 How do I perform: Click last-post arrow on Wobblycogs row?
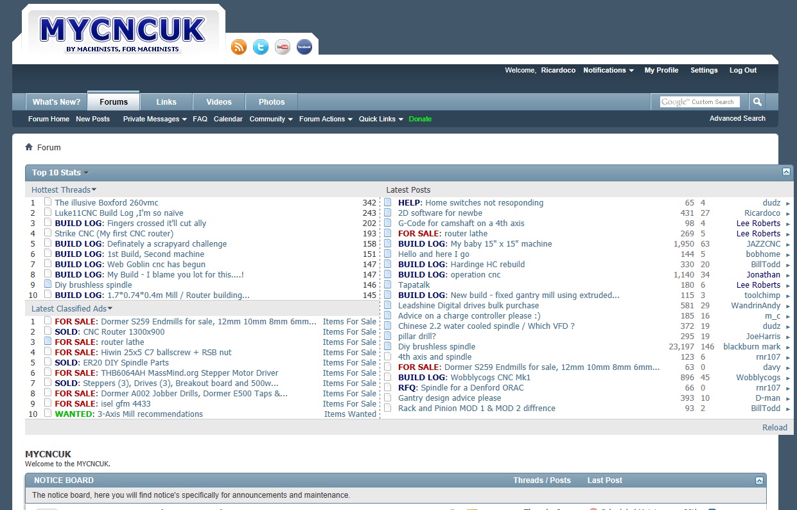pyautogui.click(x=788, y=378)
